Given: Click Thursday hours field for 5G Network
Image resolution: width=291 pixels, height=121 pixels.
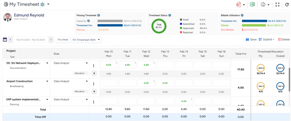Looking at the screenshot, I should click(165, 65).
